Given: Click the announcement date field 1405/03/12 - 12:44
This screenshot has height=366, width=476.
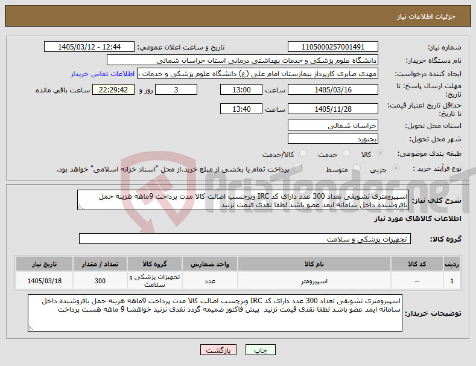Looking at the screenshot, I should pos(89,47).
